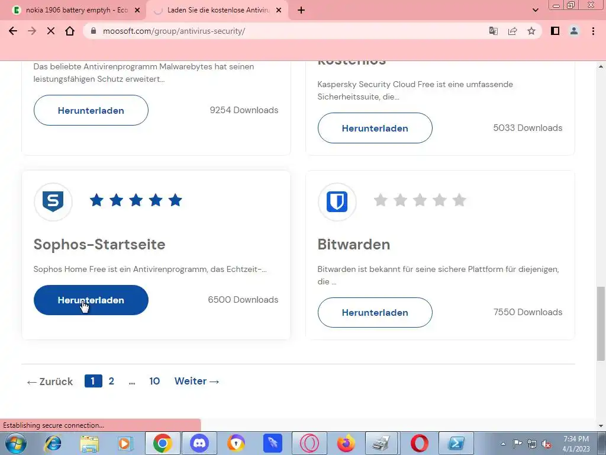Close the Laden Sie die kostenlose tab
Image resolution: width=606 pixels, height=455 pixels.
pyautogui.click(x=279, y=10)
